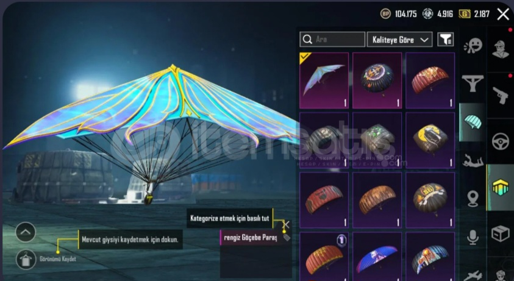This screenshot has height=281, width=514.
Task: Click the Ara search field
Action: (x=332, y=40)
